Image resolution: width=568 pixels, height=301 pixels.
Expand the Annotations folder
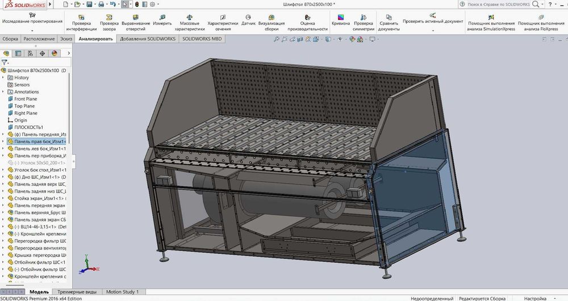(x=3, y=92)
